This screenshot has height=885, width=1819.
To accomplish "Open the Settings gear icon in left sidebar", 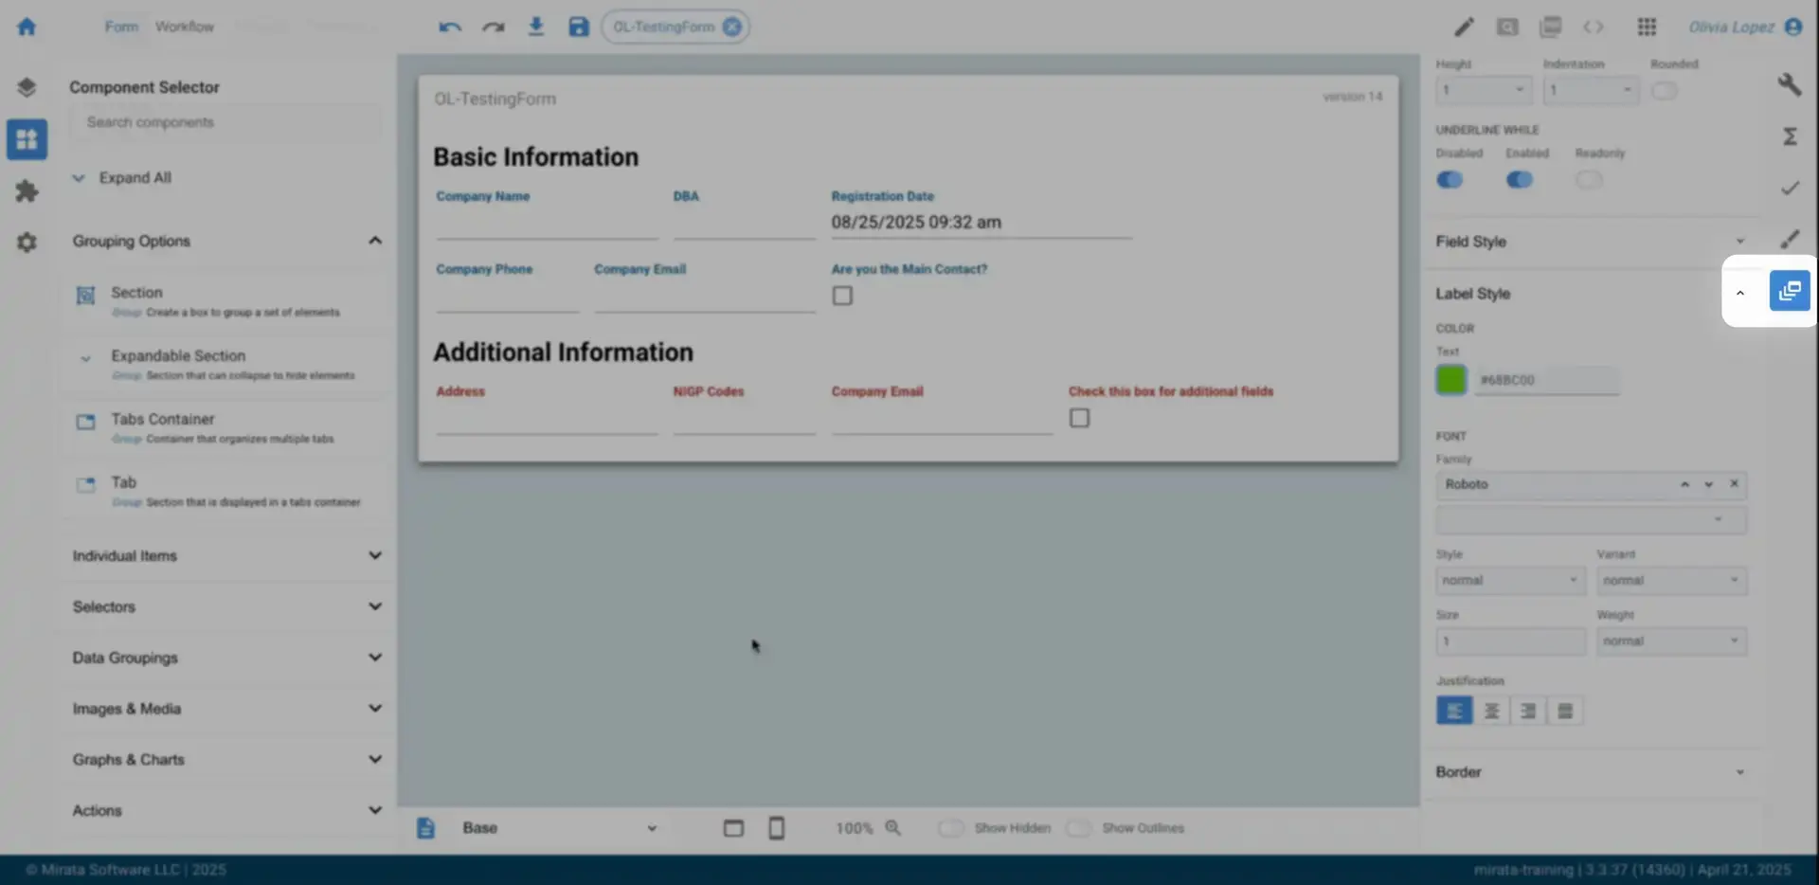I will (27, 243).
